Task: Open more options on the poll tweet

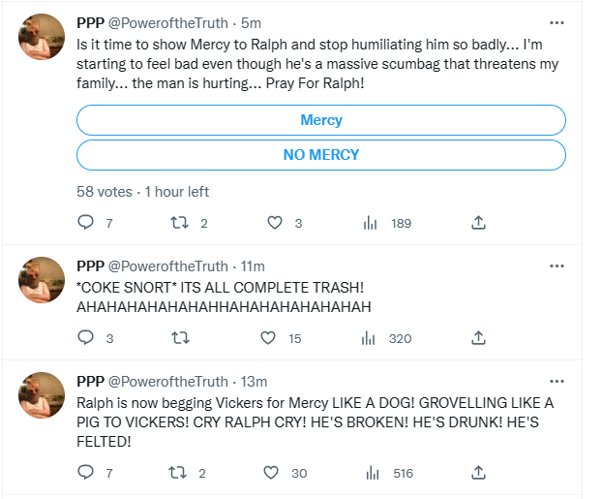Action: [x=557, y=22]
